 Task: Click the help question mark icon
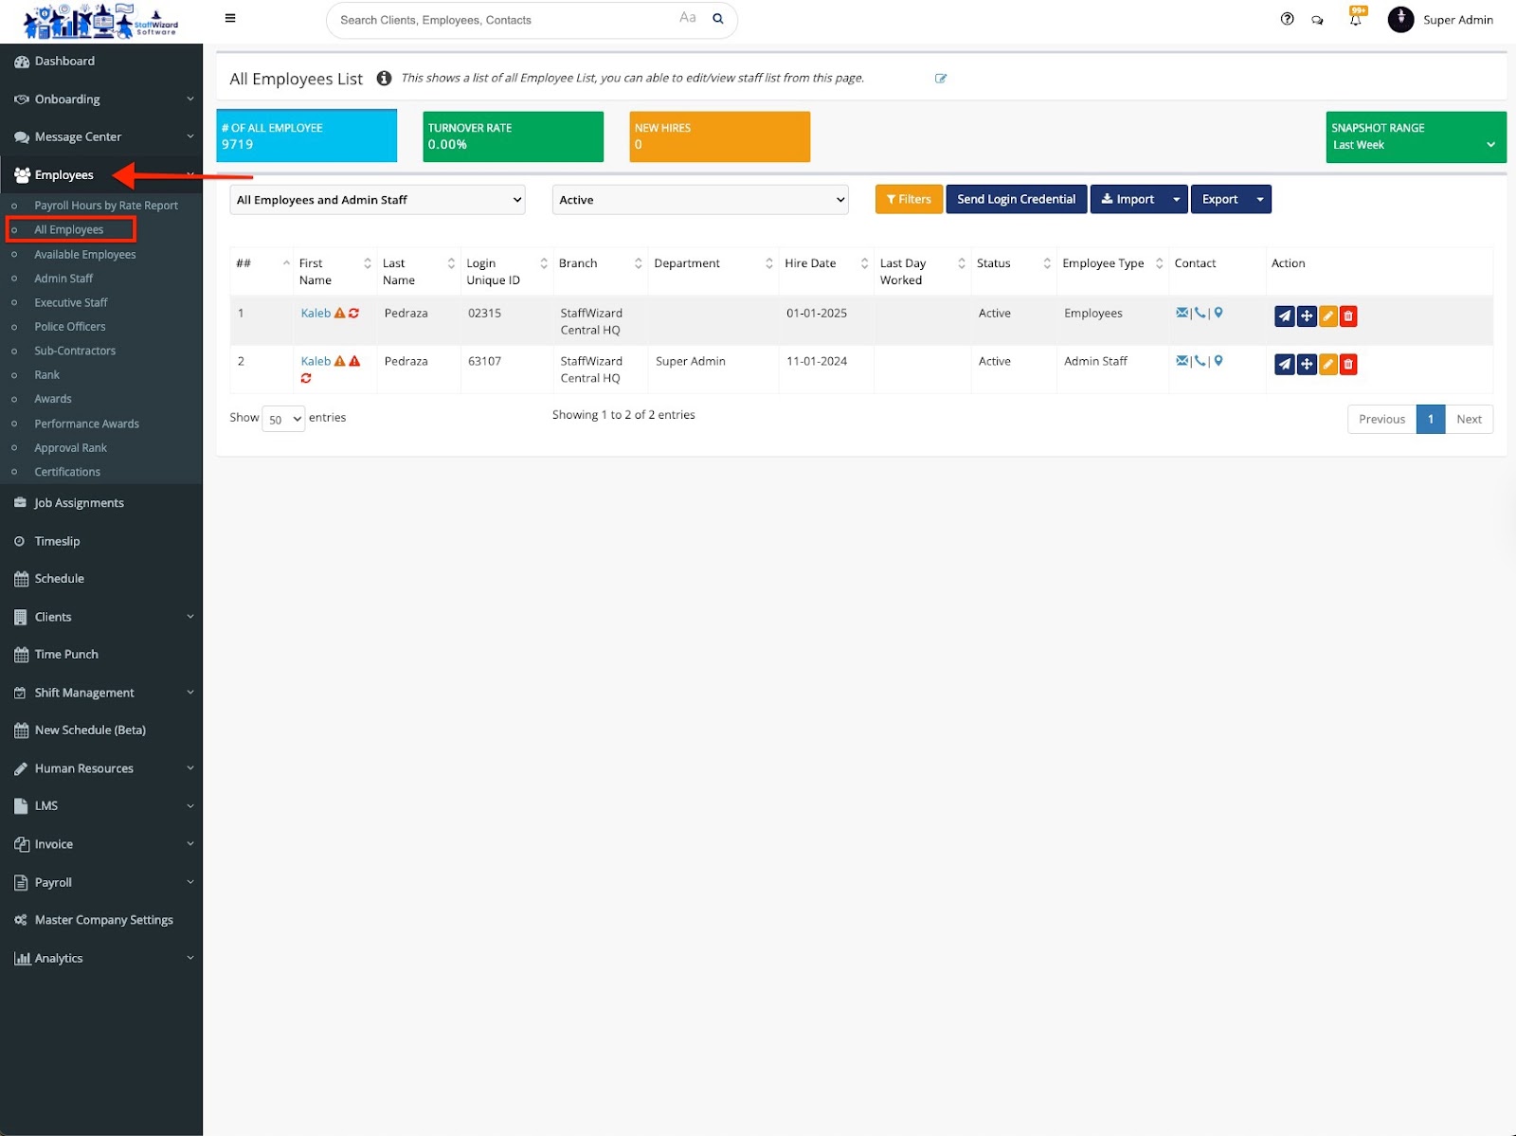pos(1287,19)
